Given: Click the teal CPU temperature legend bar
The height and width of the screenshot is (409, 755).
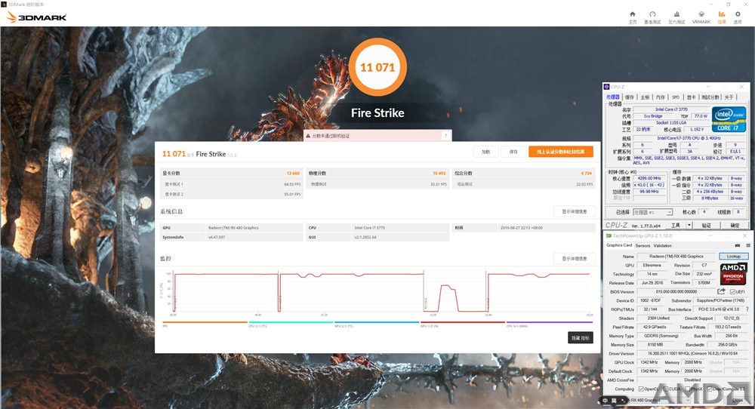Looking at the screenshot, I should (x=291, y=322).
